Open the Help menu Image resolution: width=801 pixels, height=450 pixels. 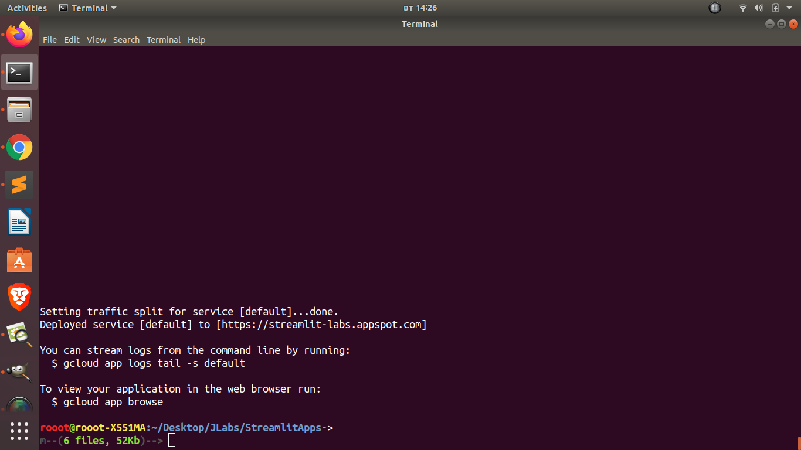(x=196, y=40)
